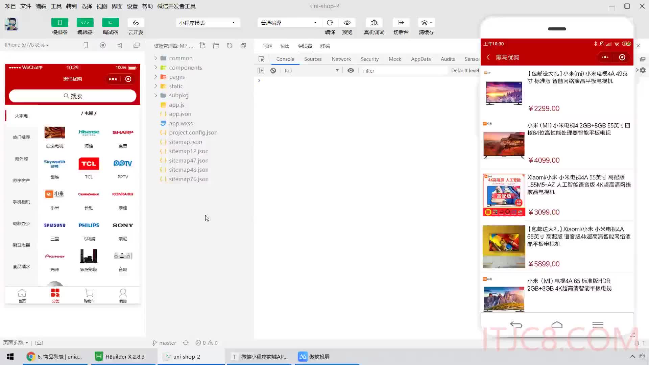Refresh the resource manager file tree

[230, 46]
